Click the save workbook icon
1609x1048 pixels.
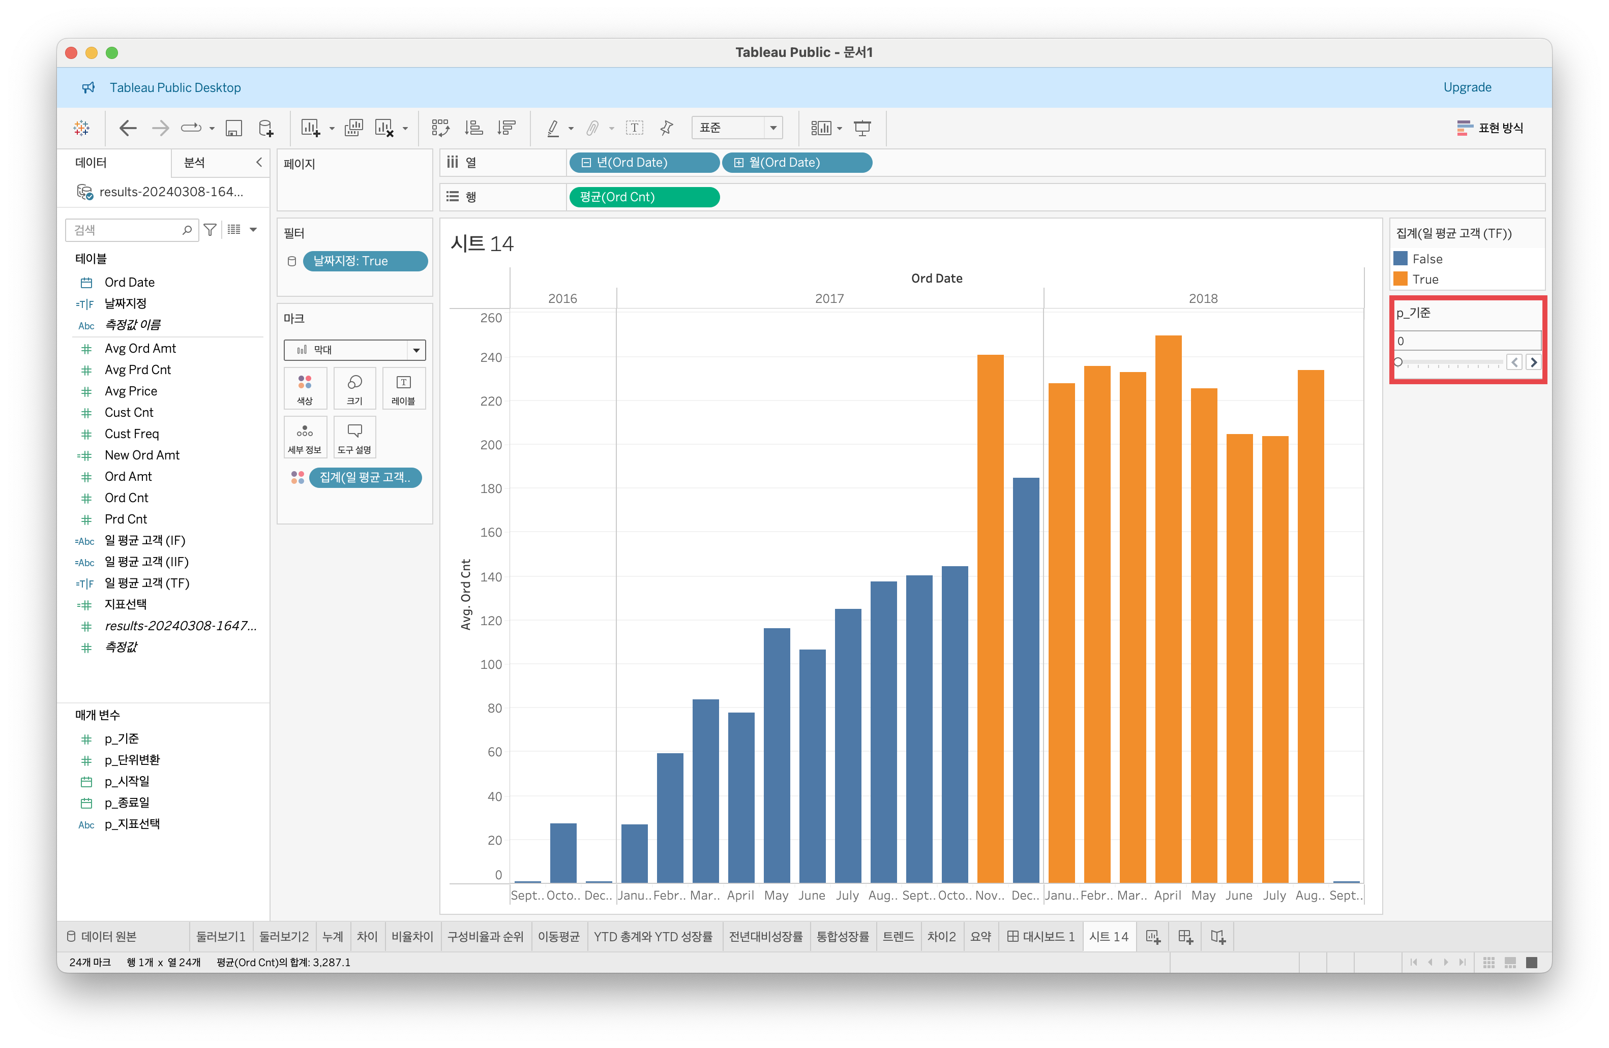(x=233, y=128)
